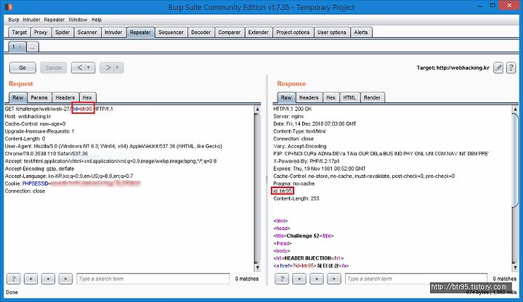Click the edit target pencil icon
Screen dimensions: 523x302
coord(498,68)
